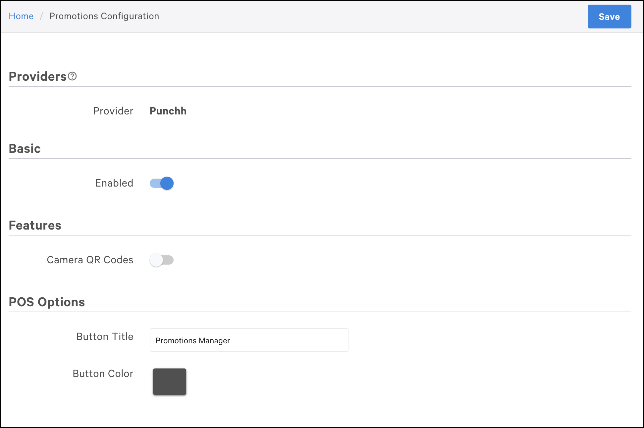Click the Button Title label
This screenshot has width=644, height=428.
coord(105,337)
